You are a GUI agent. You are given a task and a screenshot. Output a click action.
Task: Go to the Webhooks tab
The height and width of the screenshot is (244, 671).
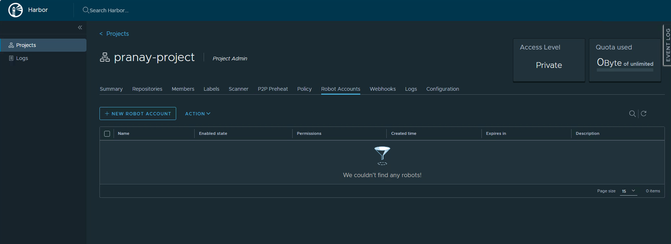pos(383,89)
